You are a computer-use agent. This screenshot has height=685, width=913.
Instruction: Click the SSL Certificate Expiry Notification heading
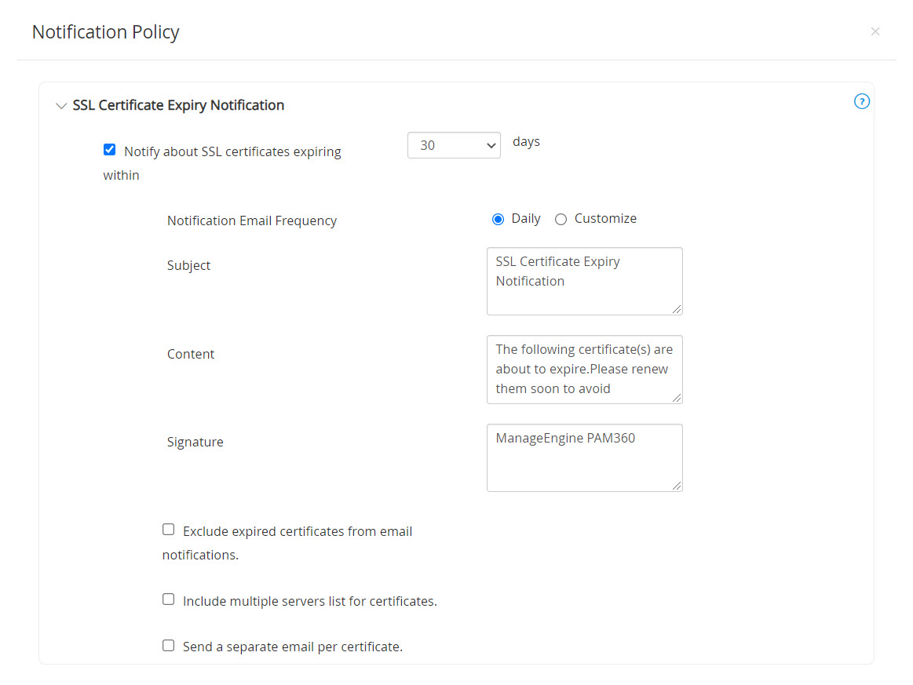[178, 105]
